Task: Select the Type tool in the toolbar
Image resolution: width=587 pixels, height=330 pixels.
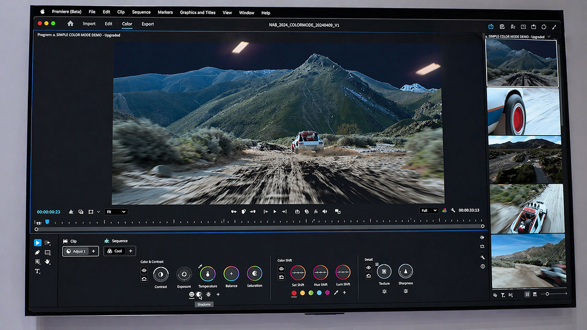Action: (x=38, y=271)
